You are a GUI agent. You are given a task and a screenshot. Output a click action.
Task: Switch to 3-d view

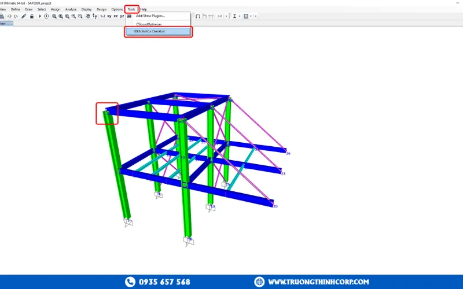(x=102, y=16)
